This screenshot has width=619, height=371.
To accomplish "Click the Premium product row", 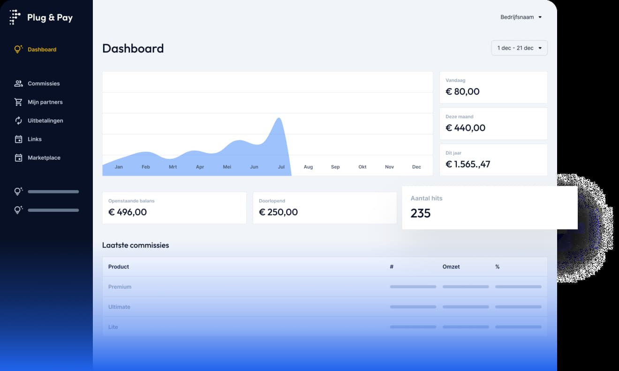I will (x=120, y=287).
